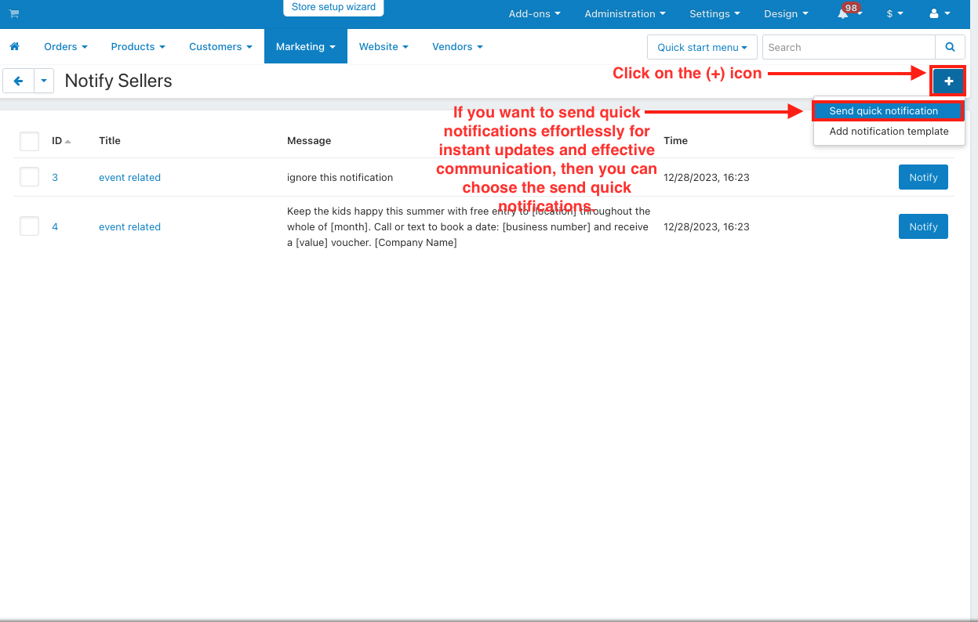This screenshot has height=622, width=978.
Task: Expand the Quick start menu dropdown
Action: [x=702, y=47]
